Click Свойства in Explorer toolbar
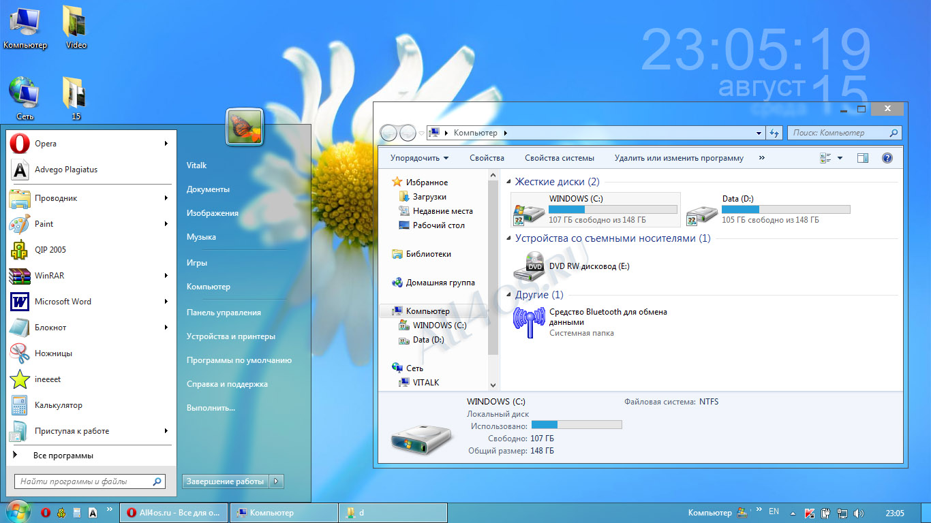The image size is (931, 523). click(487, 158)
